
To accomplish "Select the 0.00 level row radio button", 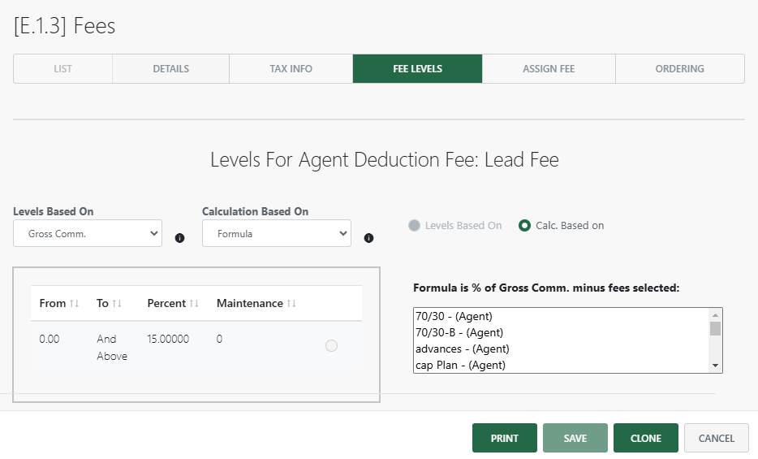I will click(331, 346).
